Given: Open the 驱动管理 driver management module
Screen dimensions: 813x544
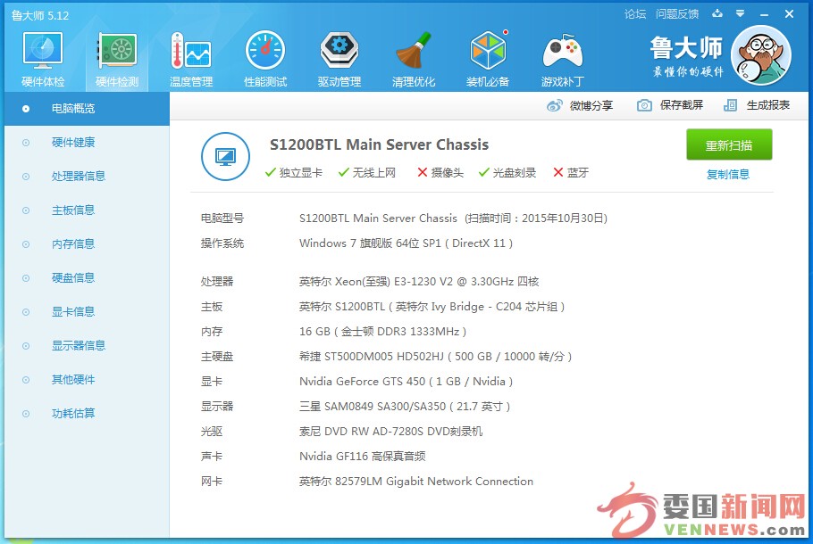Looking at the screenshot, I should click(x=339, y=59).
